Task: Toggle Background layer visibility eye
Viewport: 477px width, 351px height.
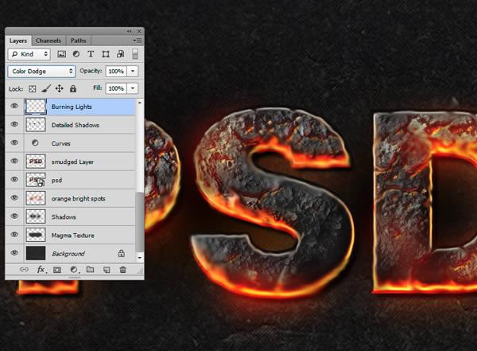Action: tap(14, 253)
